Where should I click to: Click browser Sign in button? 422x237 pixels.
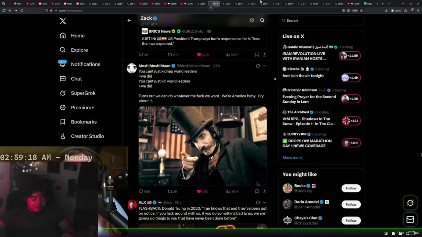coord(396,11)
